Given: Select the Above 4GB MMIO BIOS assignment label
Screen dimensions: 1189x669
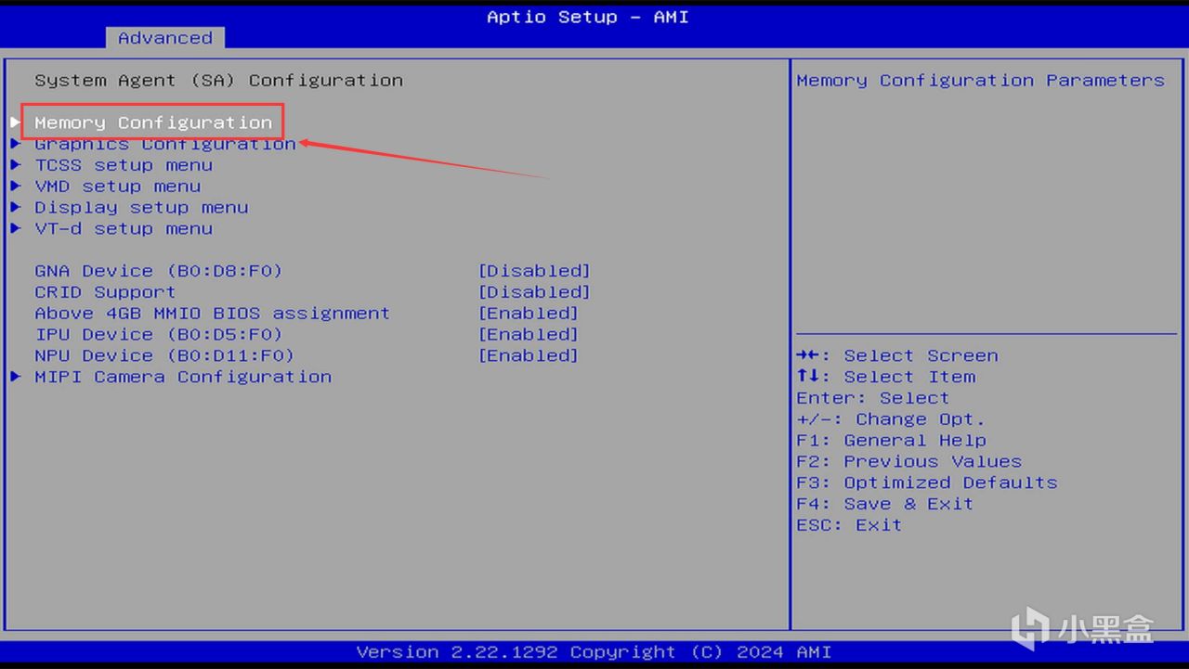Looking at the screenshot, I should click(213, 314).
